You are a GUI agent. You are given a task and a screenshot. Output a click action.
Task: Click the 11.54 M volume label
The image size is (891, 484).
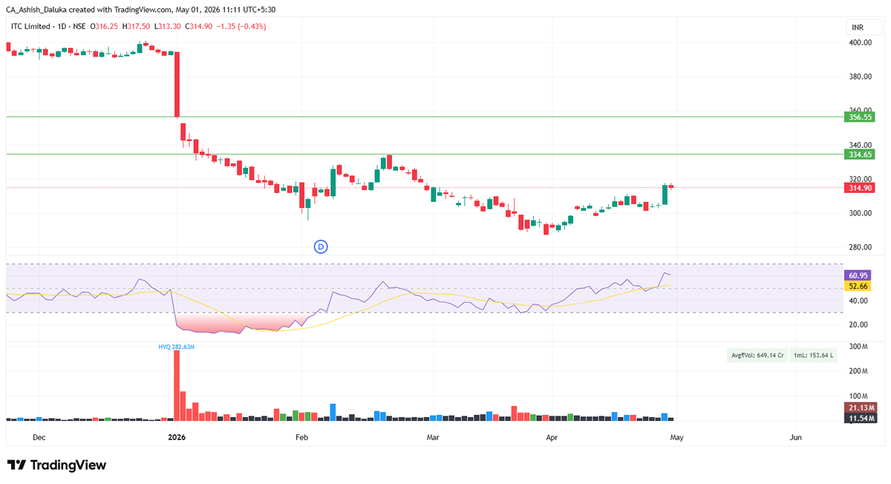click(861, 419)
